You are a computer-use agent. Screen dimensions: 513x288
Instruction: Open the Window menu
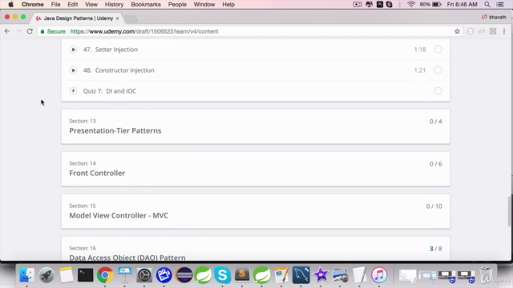coord(204,5)
